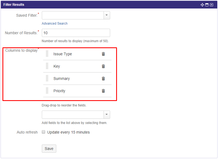The height and width of the screenshot is (159, 220).
Task: Focus the Saved Filter input field
Action: (x=73, y=15)
